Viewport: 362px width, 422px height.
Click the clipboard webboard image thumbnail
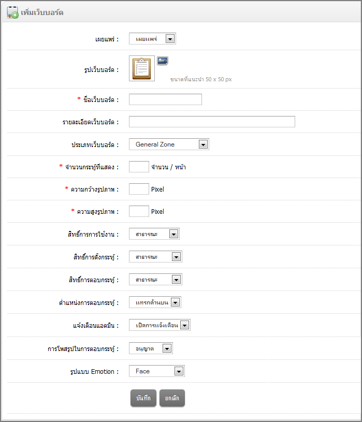(x=142, y=68)
